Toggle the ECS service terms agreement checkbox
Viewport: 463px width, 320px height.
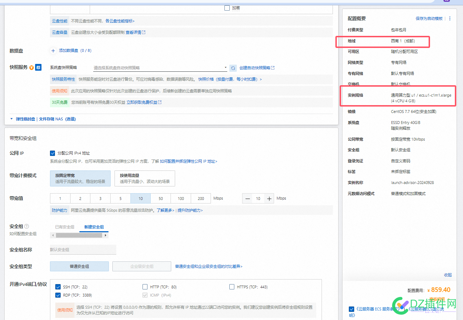(x=351, y=309)
